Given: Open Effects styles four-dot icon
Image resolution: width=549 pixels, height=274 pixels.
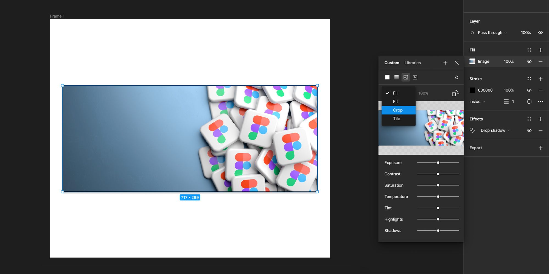Looking at the screenshot, I should click(529, 119).
